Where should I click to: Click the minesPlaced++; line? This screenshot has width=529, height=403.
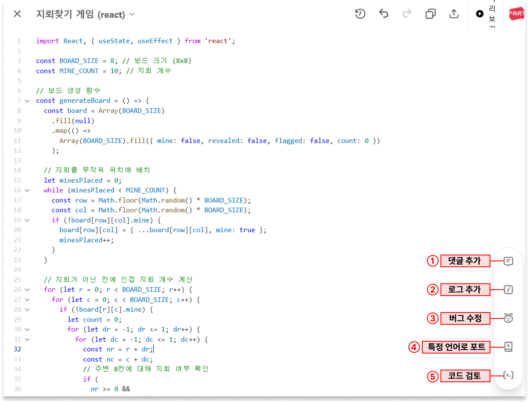[86, 240]
